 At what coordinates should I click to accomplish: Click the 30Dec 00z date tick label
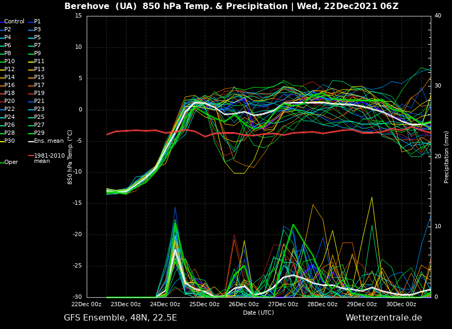pos(401,305)
